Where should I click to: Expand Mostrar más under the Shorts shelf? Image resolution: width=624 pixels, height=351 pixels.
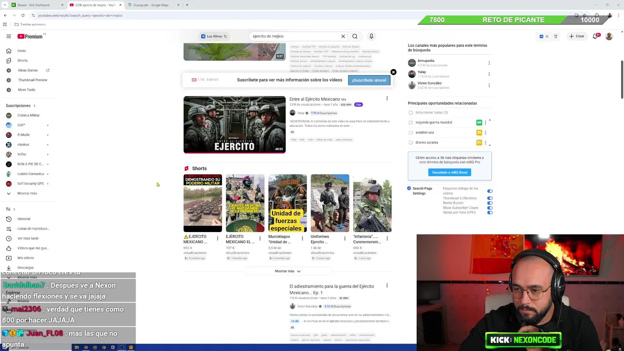(x=288, y=271)
